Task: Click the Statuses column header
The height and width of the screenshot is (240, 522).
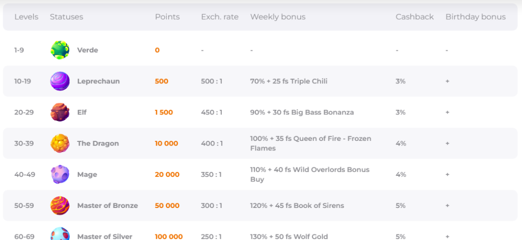Action: point(66,17)
